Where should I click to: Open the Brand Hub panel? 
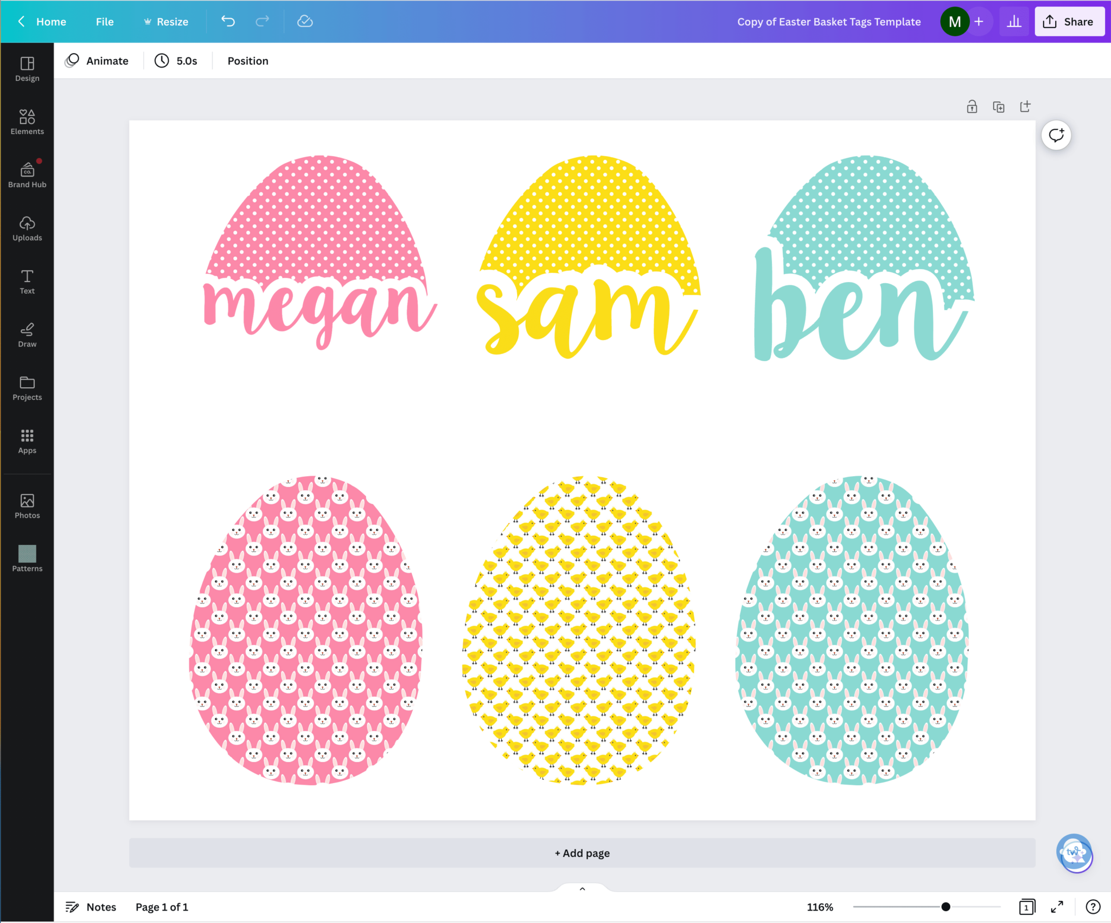27,175
